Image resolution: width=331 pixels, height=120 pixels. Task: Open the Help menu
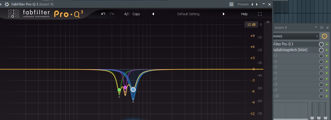pyautogui.click(x=244, y=14)
